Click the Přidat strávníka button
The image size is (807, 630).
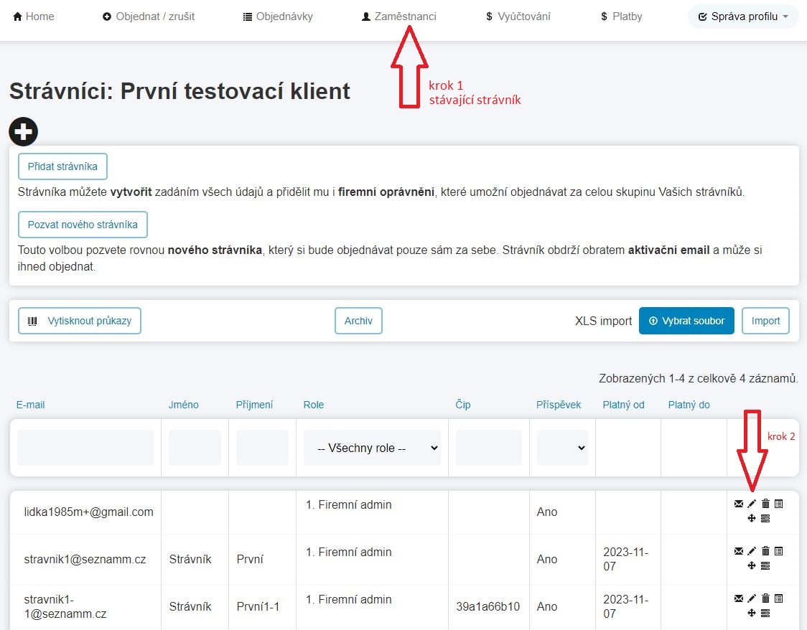[62, 166]
